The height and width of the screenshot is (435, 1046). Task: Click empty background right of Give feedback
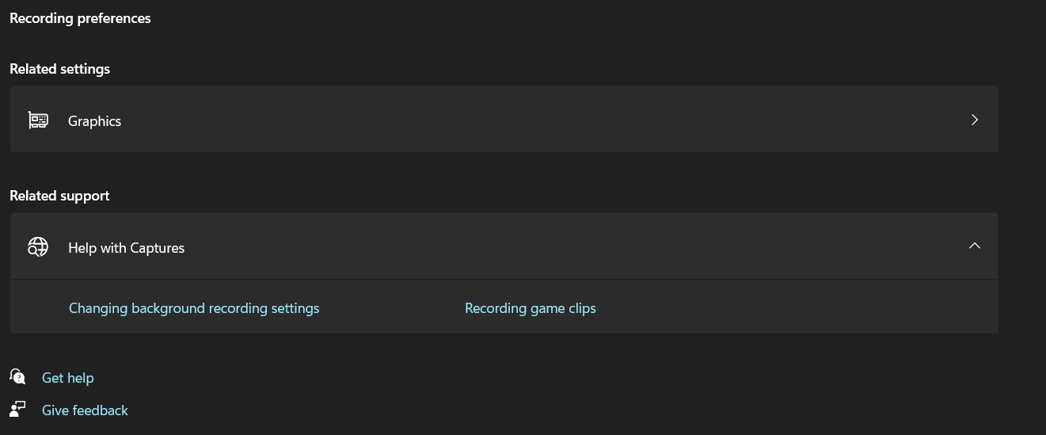tap(554, 410)
